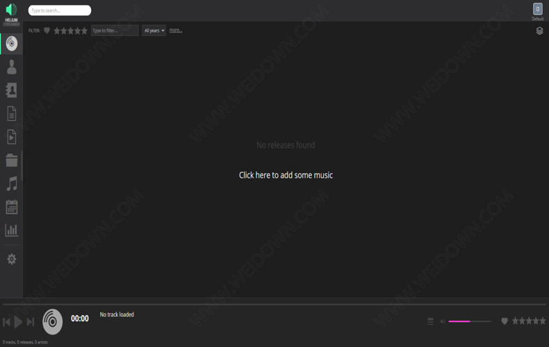
Task: Click the 'No releases found' message
Action: (x=286, y=145)
